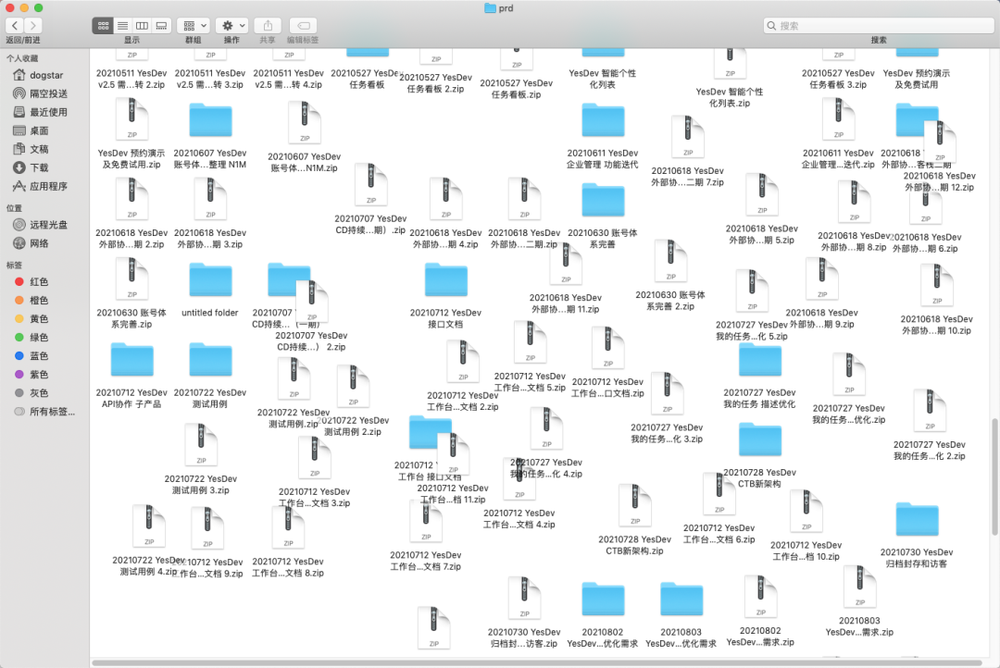
Task: Select the untitled folder
Action: tap(210, 281)
